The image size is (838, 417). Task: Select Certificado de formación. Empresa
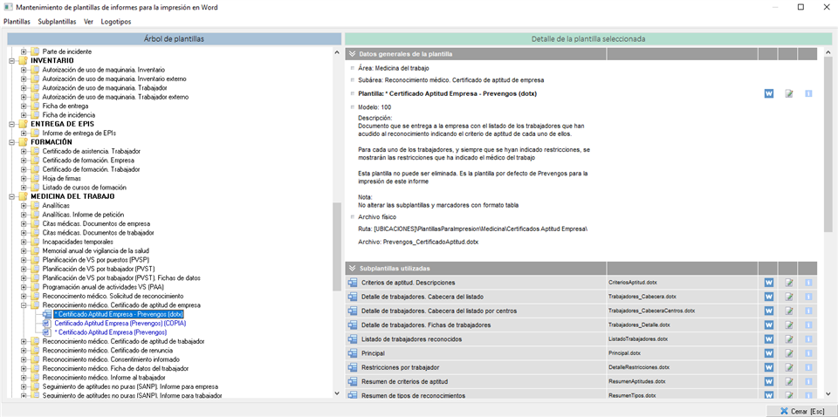(x=87, y=161)
